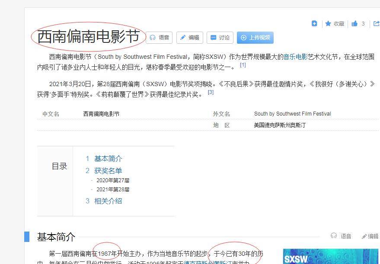The width and height of the screenshot is (380, 264).
Task: Open the 音乐电影 hyperlink
Action: pyautogui.click(x=295, y=57)
